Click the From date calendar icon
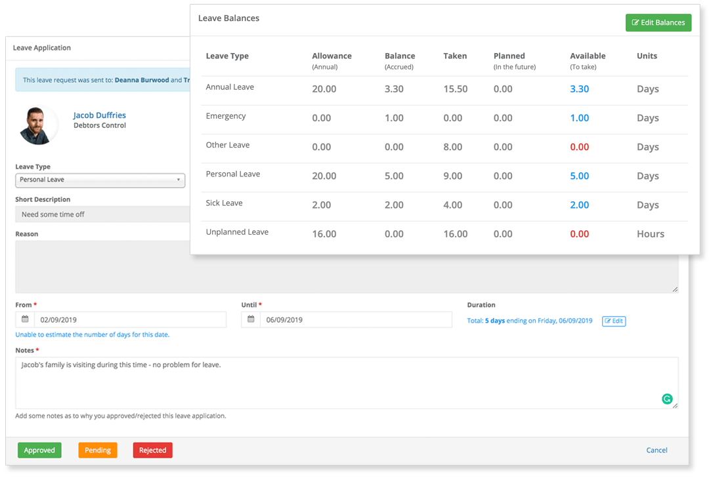The height and width of the screenshot is (478, 709). [25, 320]
